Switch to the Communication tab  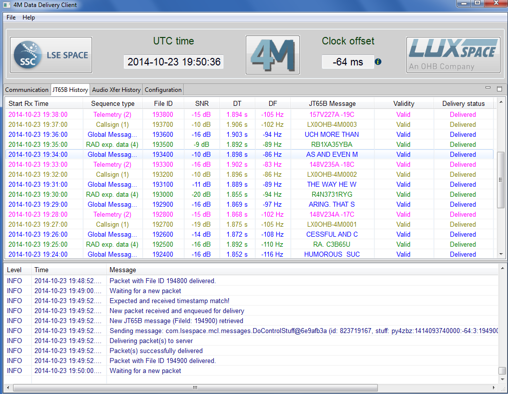click(x=27, y=90)
